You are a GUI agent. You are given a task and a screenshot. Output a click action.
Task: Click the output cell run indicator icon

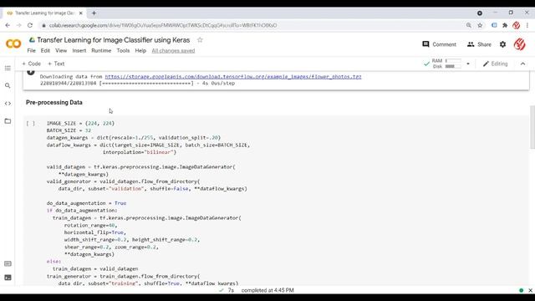(31, 72)
